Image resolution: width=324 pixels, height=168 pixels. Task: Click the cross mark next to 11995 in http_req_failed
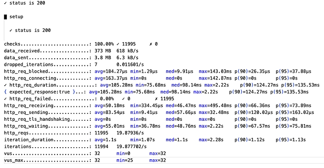(156, 99)
